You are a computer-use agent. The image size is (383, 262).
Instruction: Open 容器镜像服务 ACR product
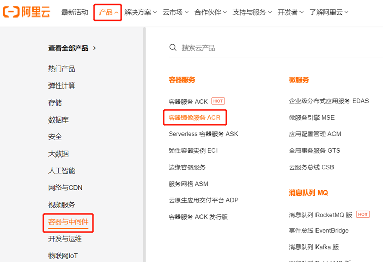(x=194, y=118)
